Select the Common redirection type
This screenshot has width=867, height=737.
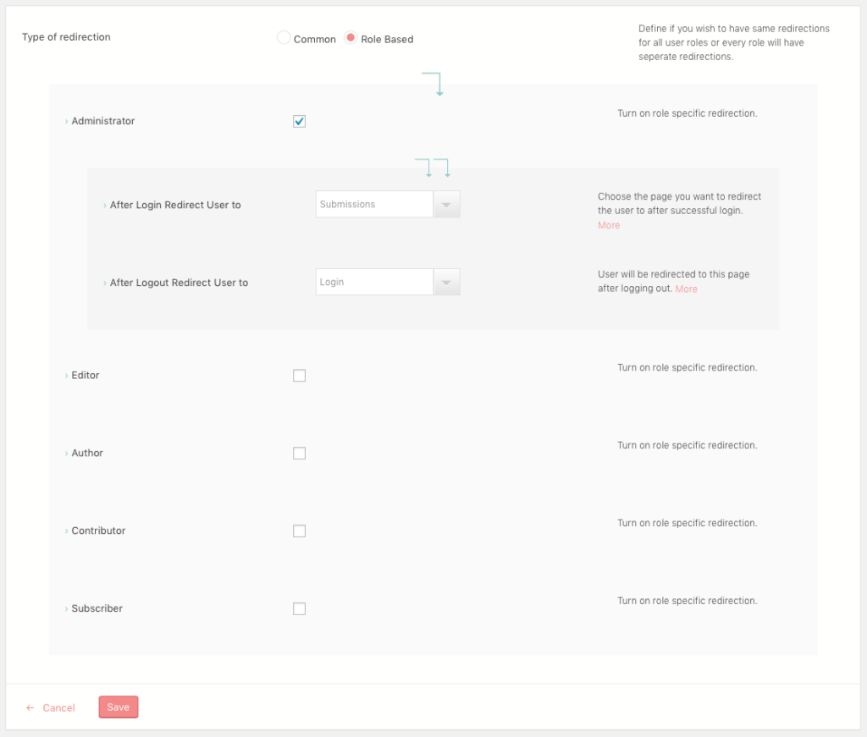click(283, 37)
